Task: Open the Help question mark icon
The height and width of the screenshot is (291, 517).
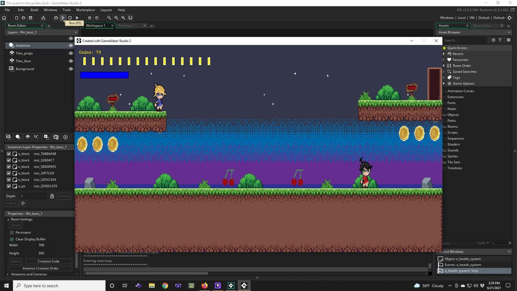Action: (97, 18)
